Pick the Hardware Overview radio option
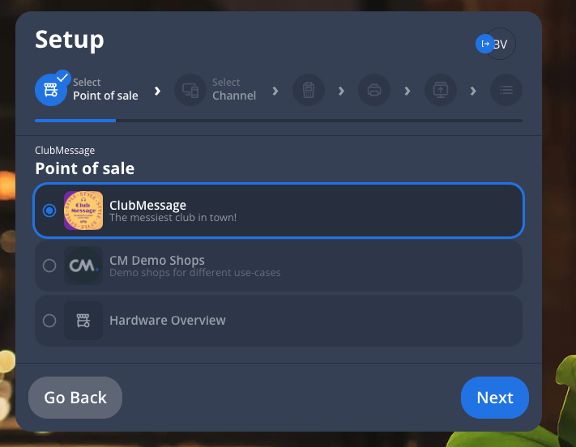Screen dimensions: 576x447 49,321
